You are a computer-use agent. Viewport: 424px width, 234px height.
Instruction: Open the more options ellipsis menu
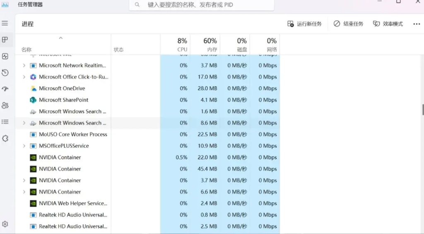(x=417, y=24)
